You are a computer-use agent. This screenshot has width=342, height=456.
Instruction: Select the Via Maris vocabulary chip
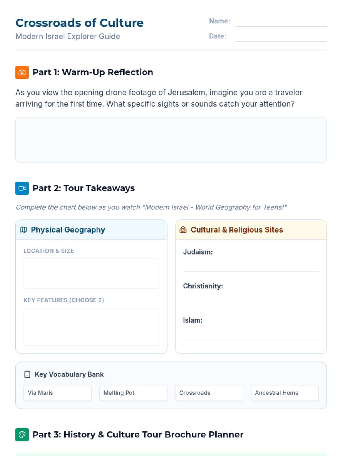coord(58,393)
